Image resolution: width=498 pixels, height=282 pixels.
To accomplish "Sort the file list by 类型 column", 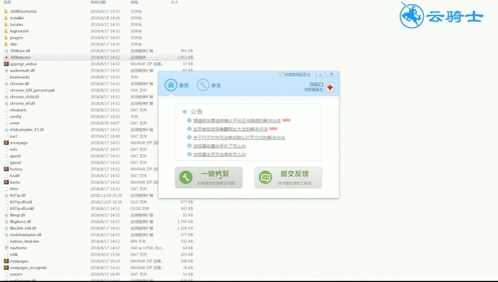I will point(134,2).
